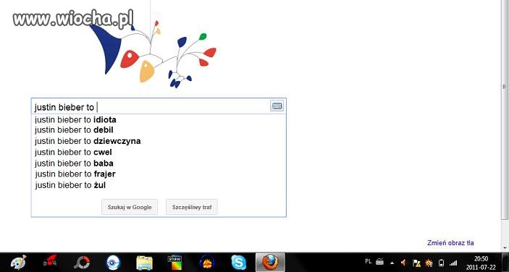The height and width of the screenshot is (272, 509).
Task: Switch to the Firefox taskbar button
Action: (x=270, y=263)
